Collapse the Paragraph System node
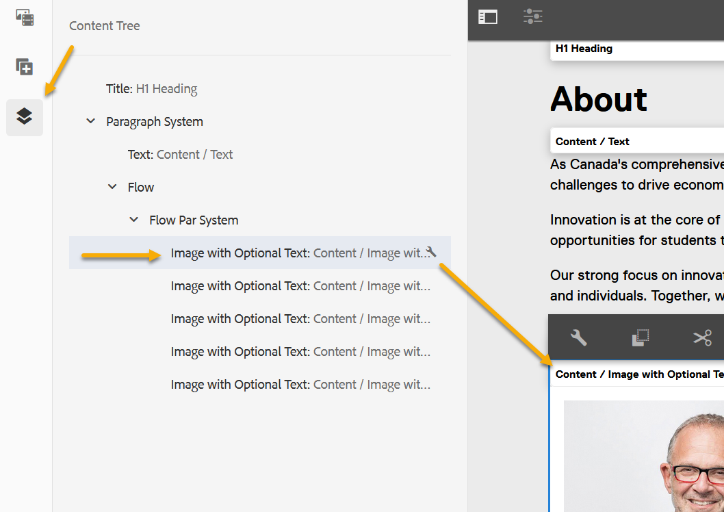The height and width of the screenshot is (512, 724). click(90, 121)
